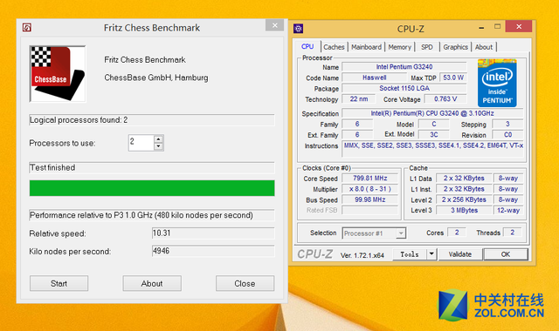Click the Instructions field listing MMX, SSE
The image size is (559, 331).
(433, 149)
